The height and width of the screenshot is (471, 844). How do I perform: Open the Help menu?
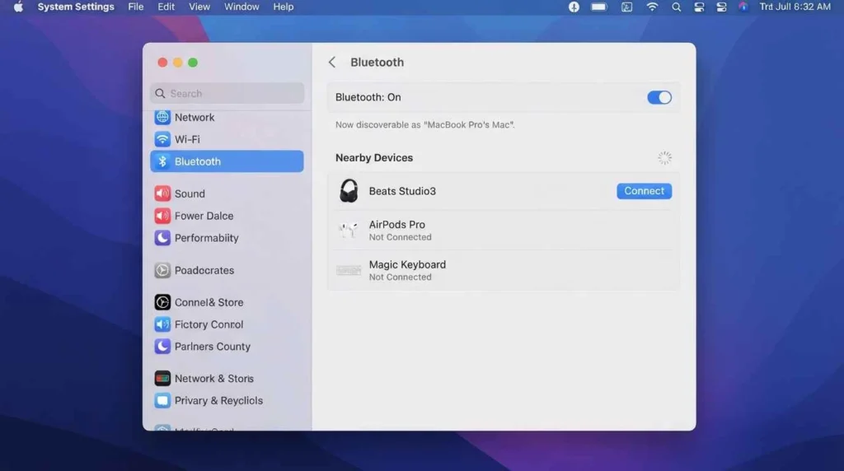point(284,7)
